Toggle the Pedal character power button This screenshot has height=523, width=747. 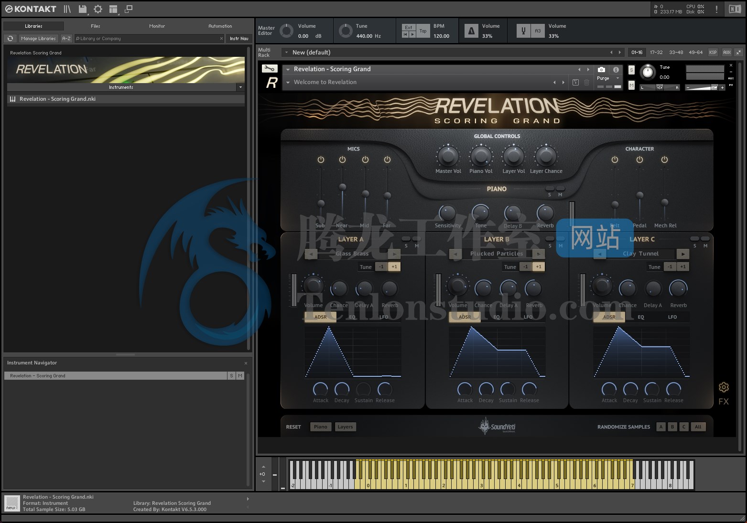pyautogui.click(x=639, y=160)
